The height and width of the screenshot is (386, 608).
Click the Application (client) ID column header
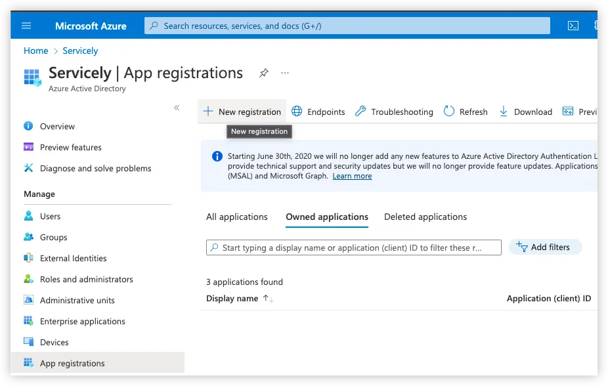549,299
